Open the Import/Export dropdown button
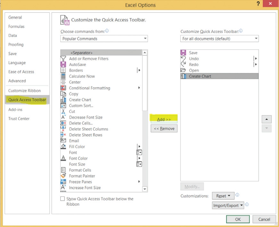Screen dimensions: 279x227 coord(228,206)
